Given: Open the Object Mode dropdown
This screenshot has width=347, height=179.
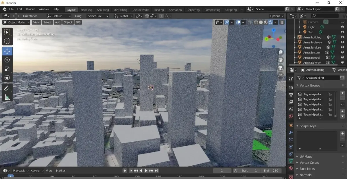Looking at the screenshot, I should pyautogui.click(x=16, y=22).
